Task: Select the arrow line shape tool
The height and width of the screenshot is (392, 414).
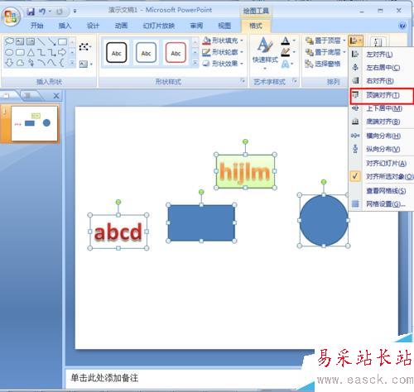Action: [51, 41]
